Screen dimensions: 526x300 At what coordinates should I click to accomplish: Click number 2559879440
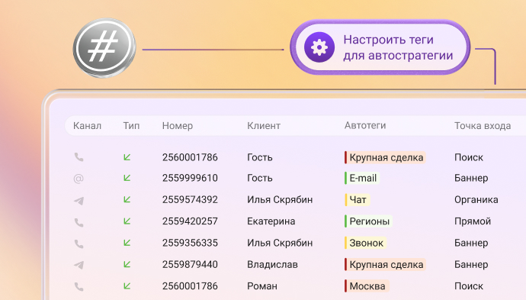point(190,264)
